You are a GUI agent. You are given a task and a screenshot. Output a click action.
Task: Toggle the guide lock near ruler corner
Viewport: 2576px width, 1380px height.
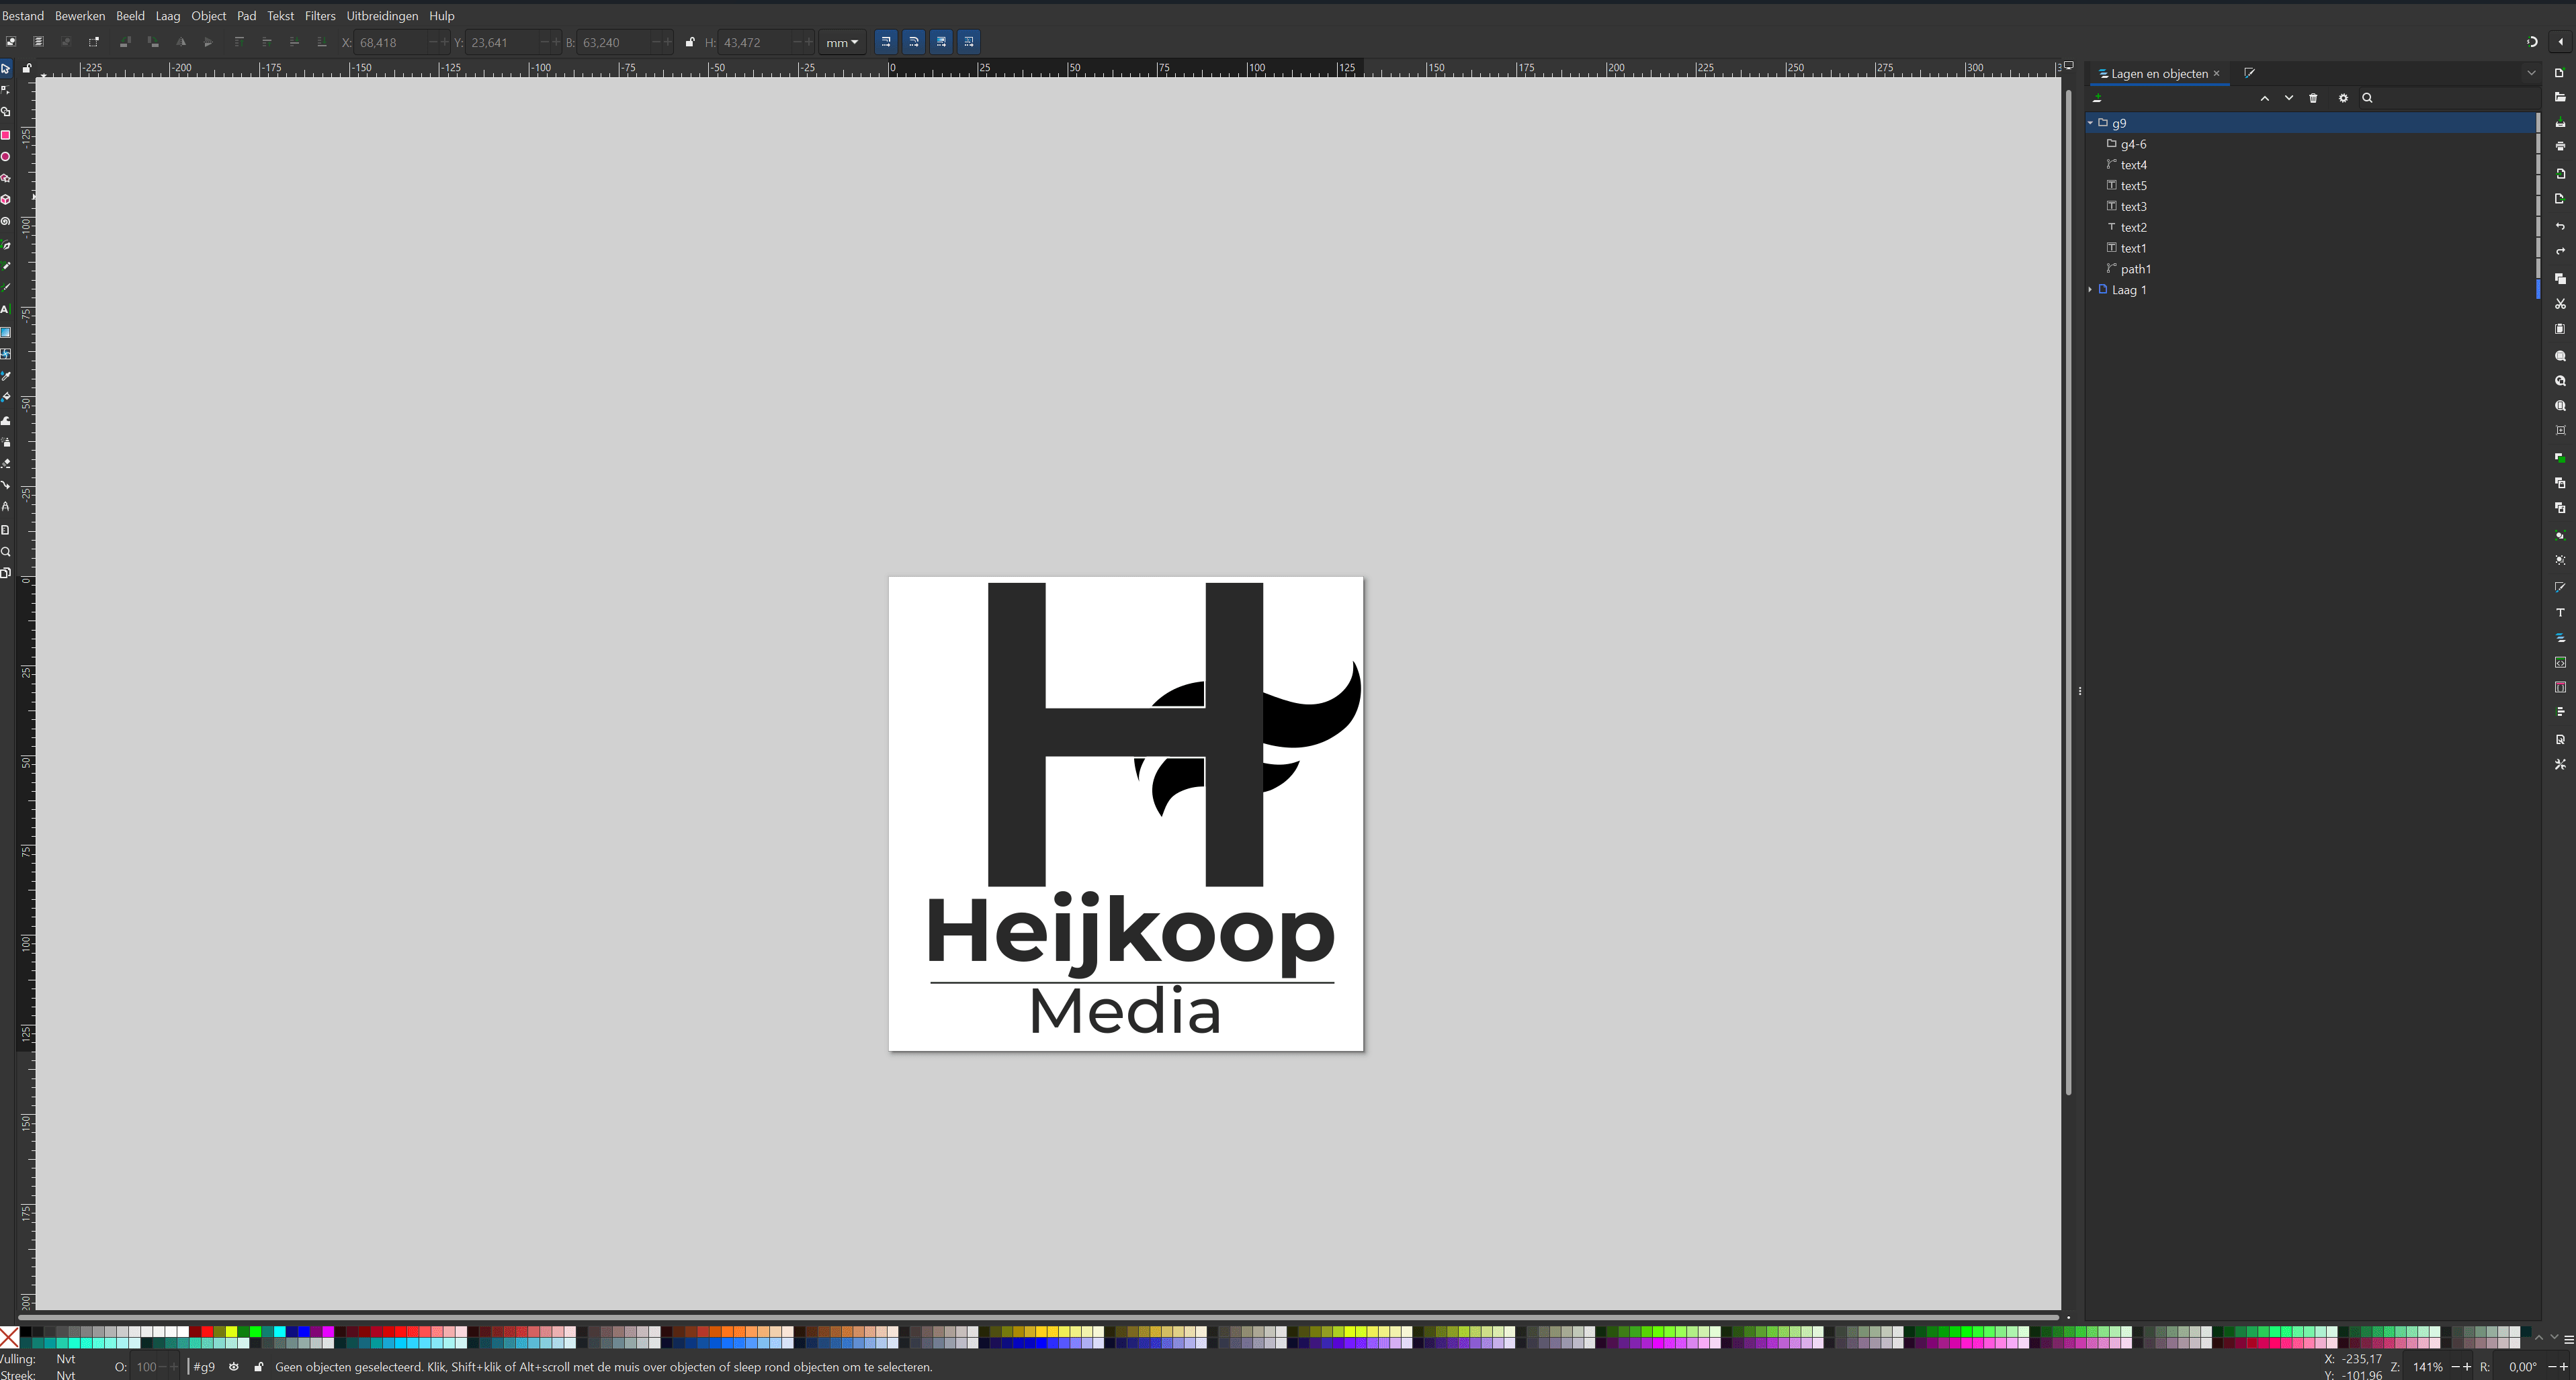[x=27, y=68]
